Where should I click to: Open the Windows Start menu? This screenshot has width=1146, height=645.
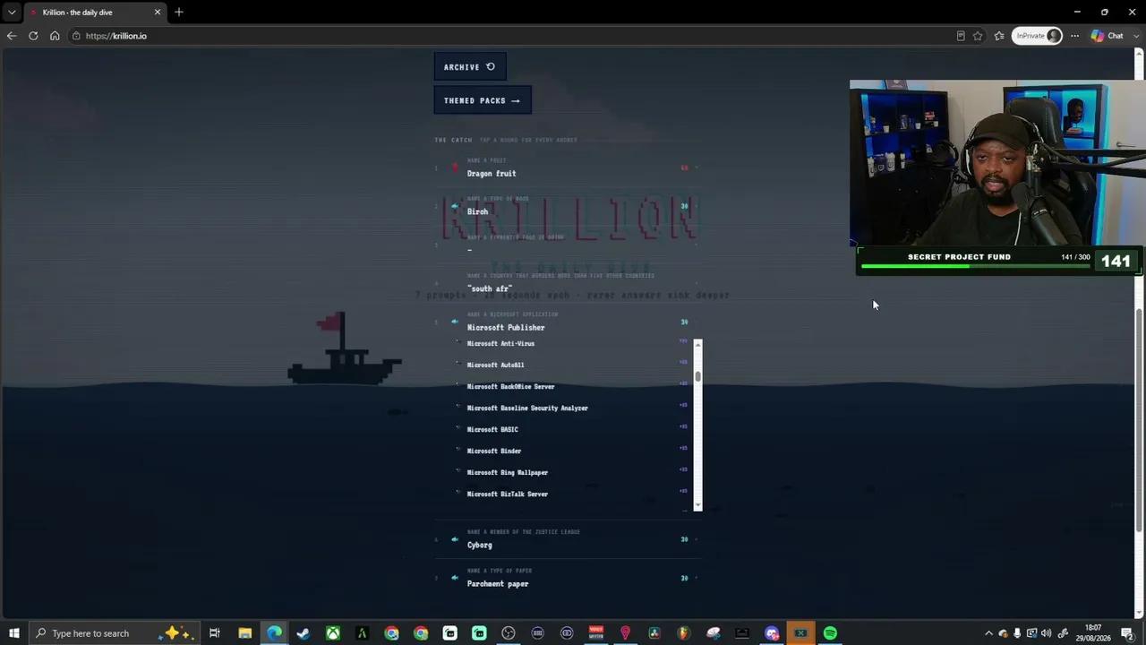pos(14,633)
